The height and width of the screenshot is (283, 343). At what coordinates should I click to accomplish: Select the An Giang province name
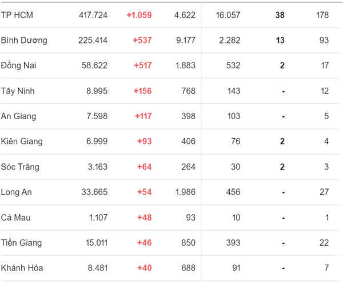pos(18,116)
